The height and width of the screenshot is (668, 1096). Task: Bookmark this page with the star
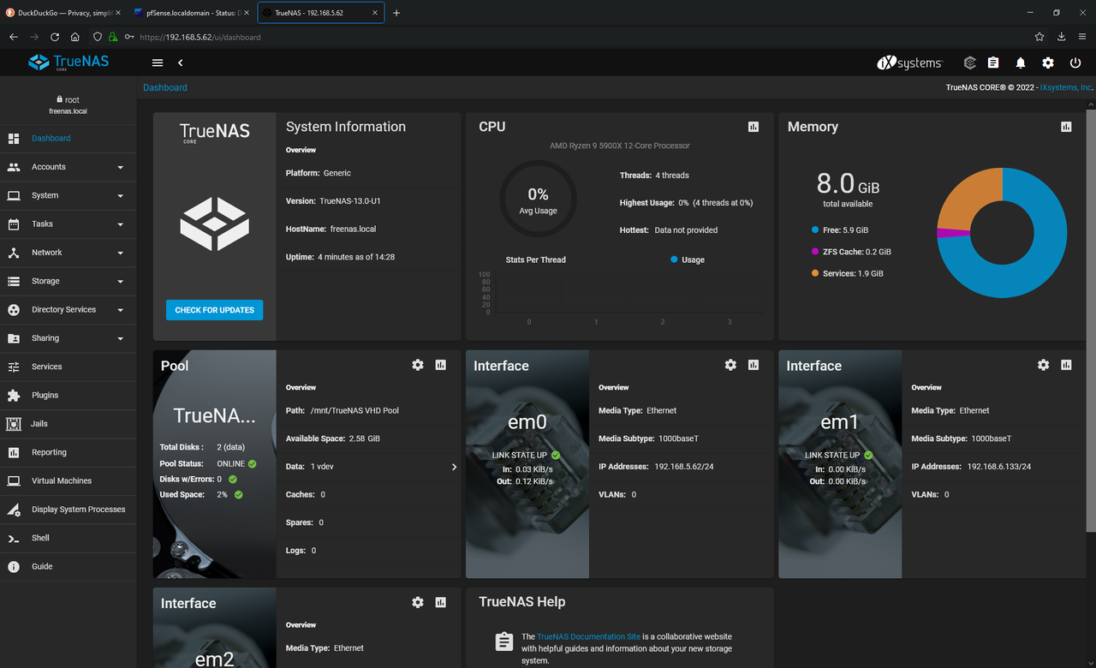coord(1039,37)
